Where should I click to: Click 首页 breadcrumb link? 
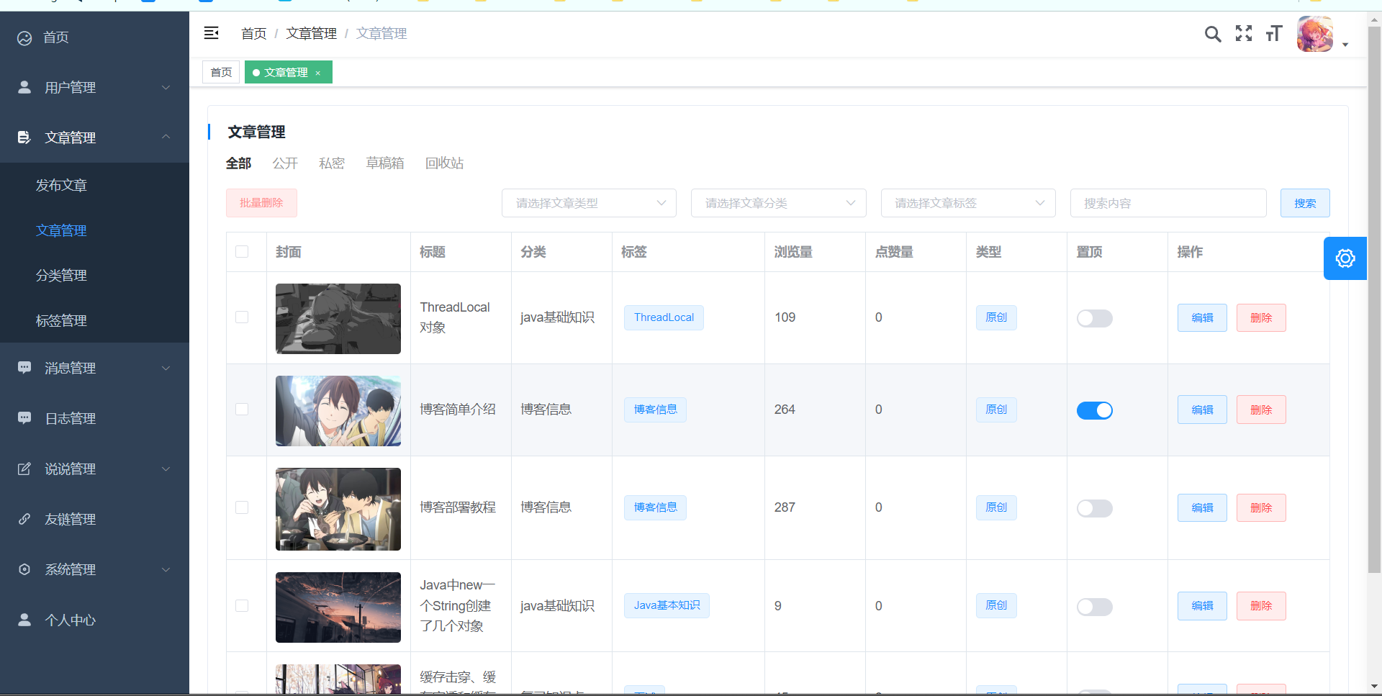click(253, 33)
